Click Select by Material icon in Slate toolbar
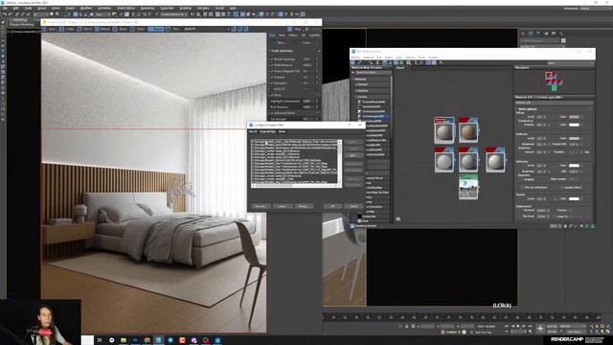 (x=441, y=62)
